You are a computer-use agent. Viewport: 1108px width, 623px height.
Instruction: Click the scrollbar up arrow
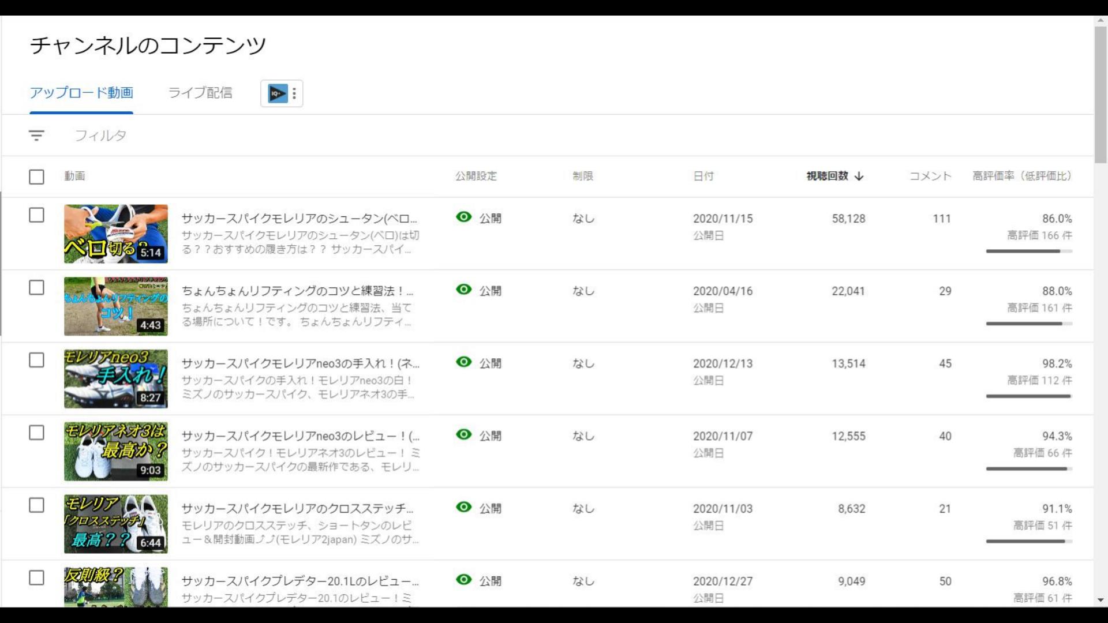pos(1100,20)
